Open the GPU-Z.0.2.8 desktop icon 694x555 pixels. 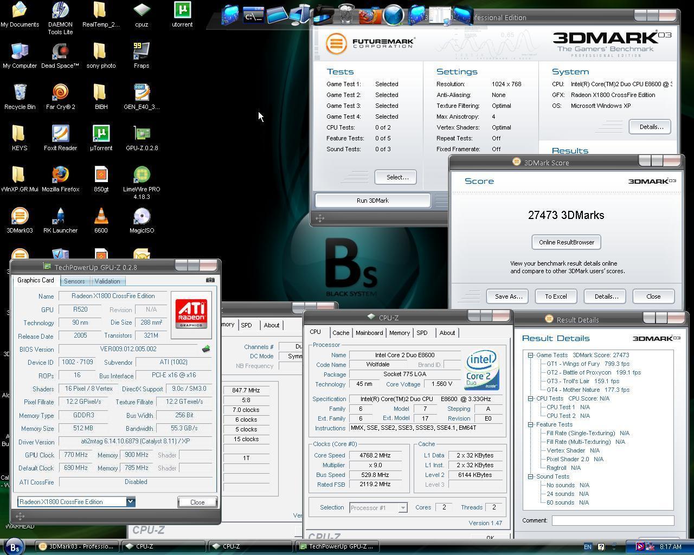[142, 138]
